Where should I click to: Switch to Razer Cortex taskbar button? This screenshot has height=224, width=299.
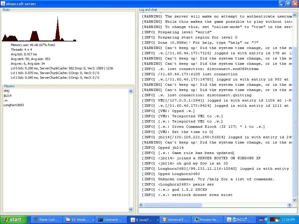[x=47, y=220]
